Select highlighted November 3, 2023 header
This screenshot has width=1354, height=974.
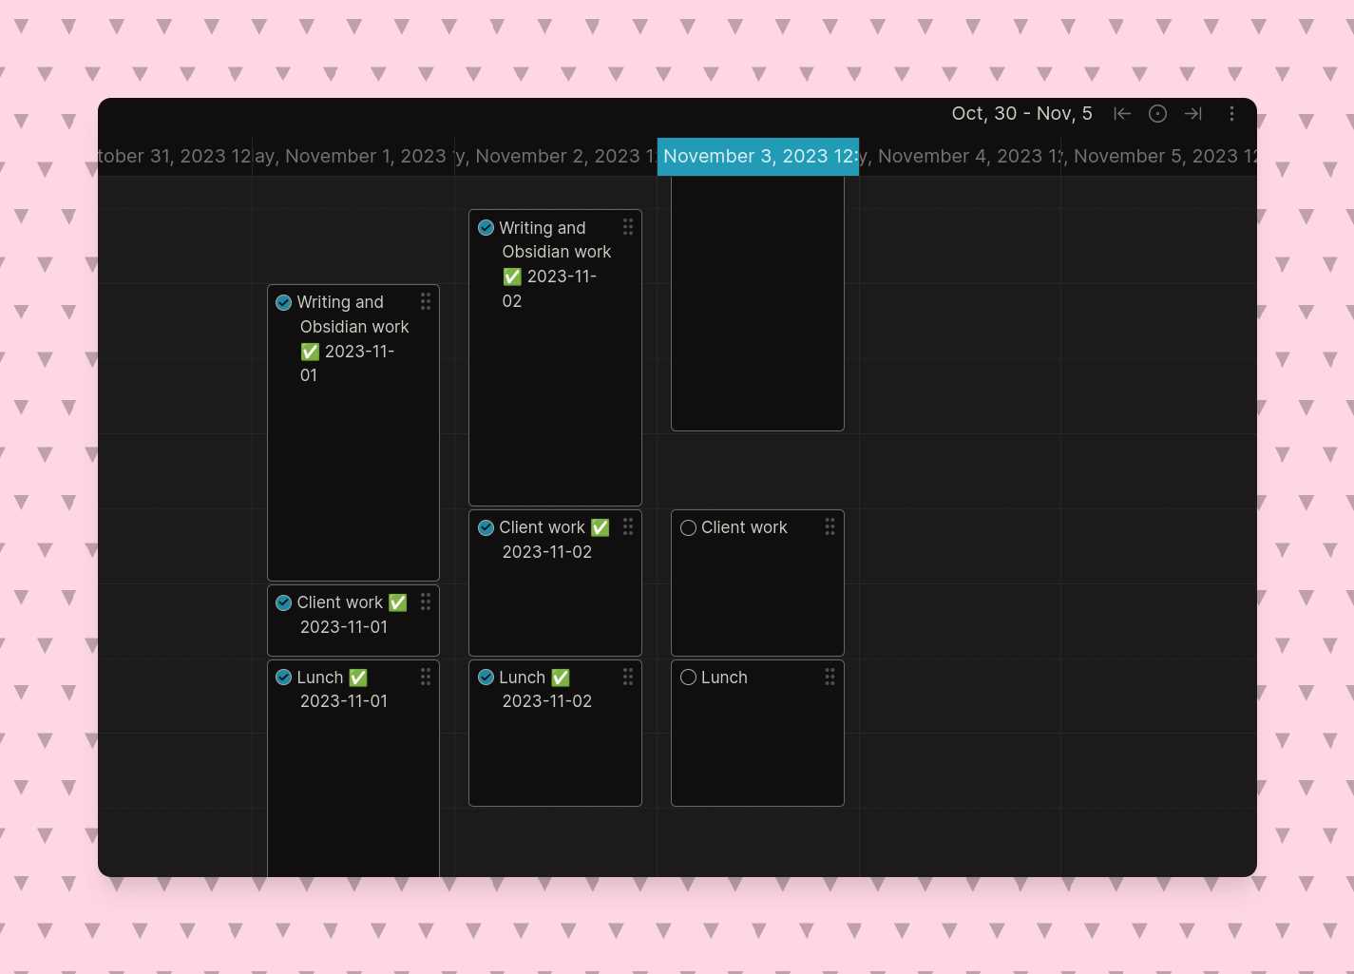[x=758, y=156]
